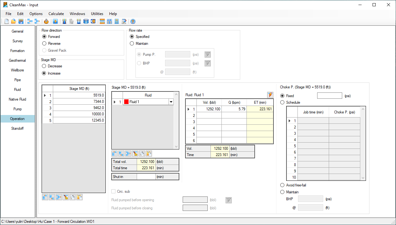
Task: Click the Help question mark icon
Action: coord(133,21)
